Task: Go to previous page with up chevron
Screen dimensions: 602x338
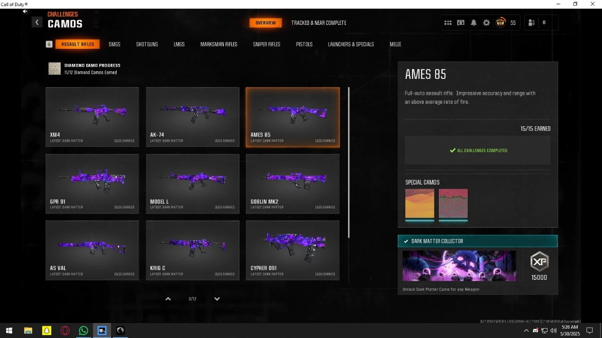Action: click(168, 299)
